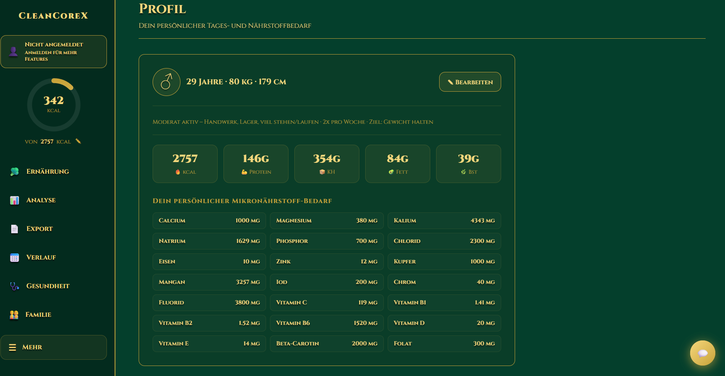Image resolution: width=725 pixels, height=376 pixels.
Task: Expand the Mehr hamburger menu
Action: pyautogui.click(x=53, y=347)
